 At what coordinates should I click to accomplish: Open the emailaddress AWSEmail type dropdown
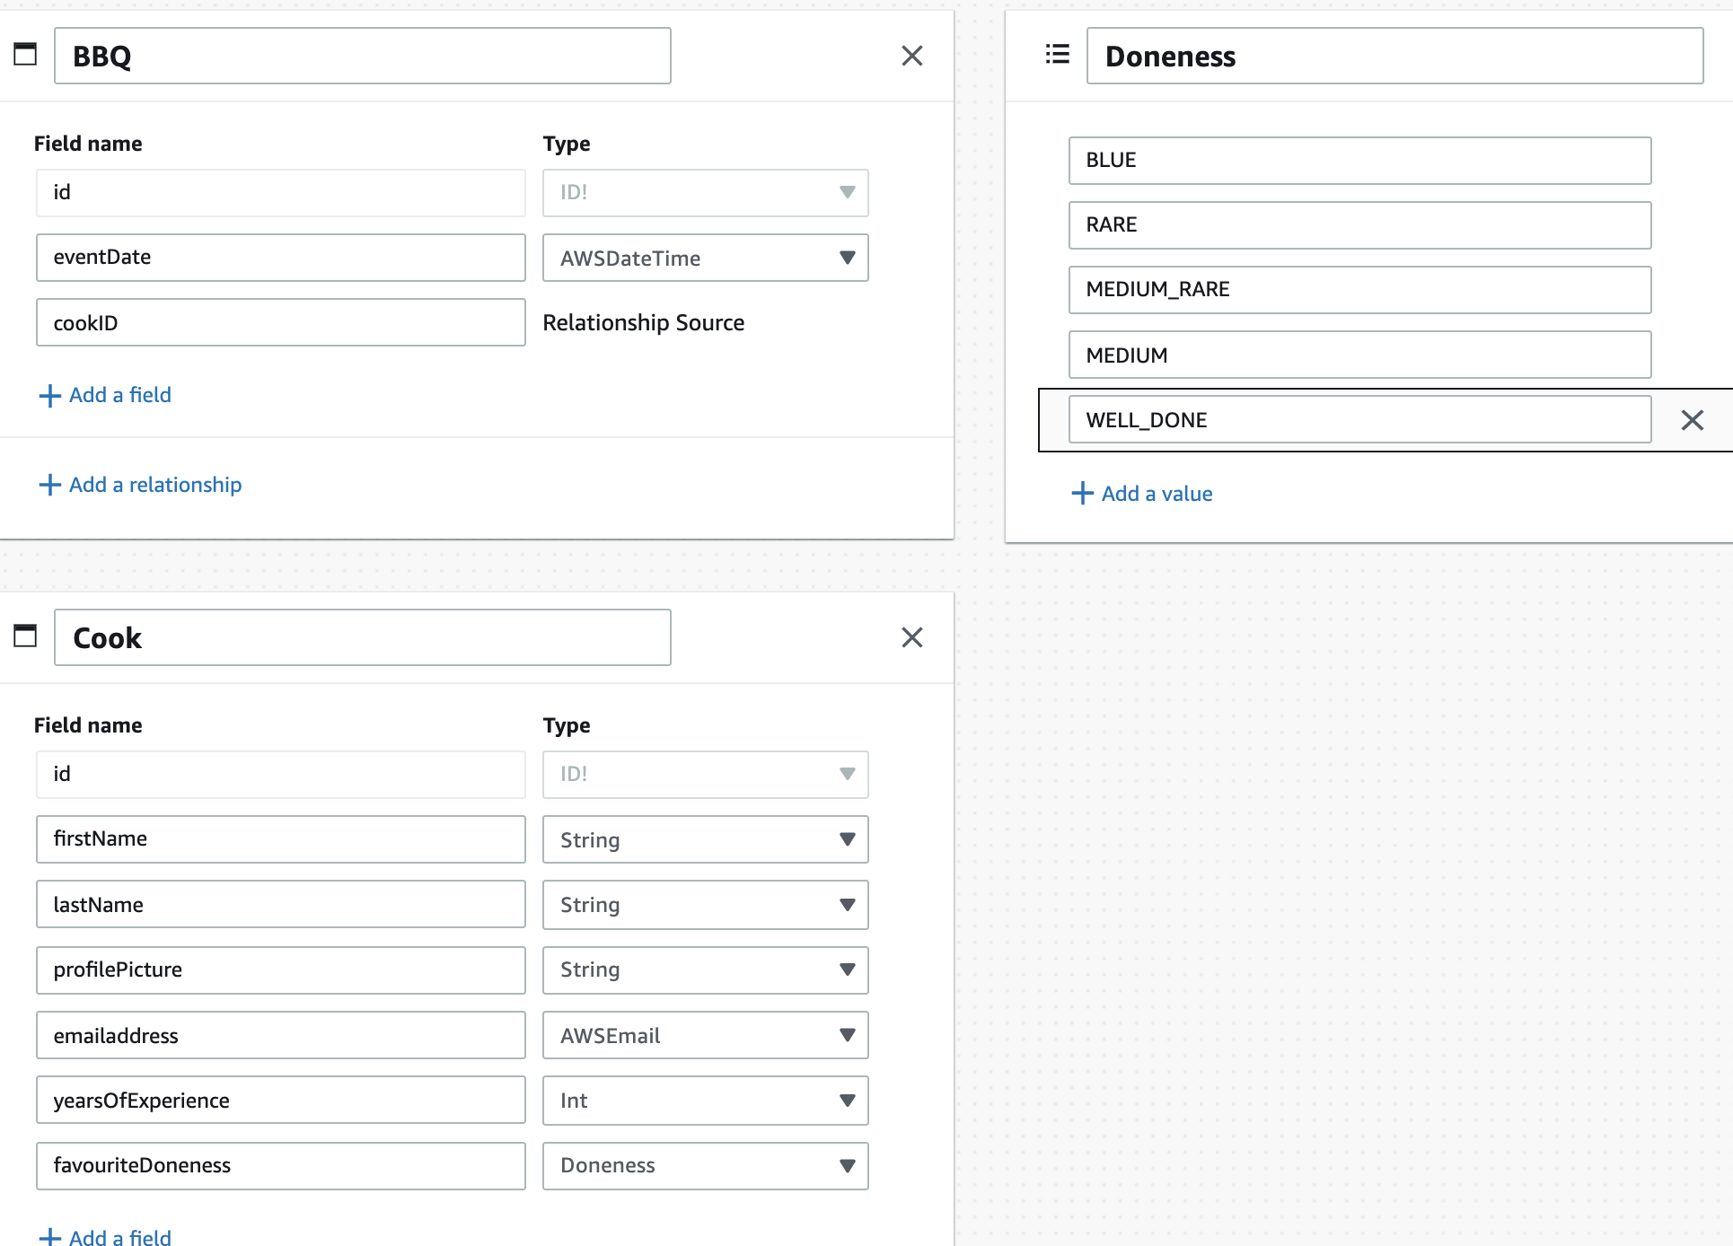point(705,1035)
